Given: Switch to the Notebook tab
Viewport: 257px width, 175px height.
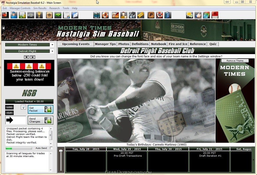Looking at the screenshot, I should pos(159,44).
